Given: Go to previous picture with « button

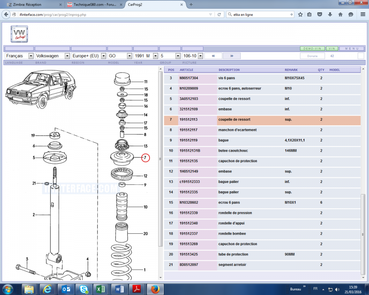Looking at the screenshot, I should 213,56.
